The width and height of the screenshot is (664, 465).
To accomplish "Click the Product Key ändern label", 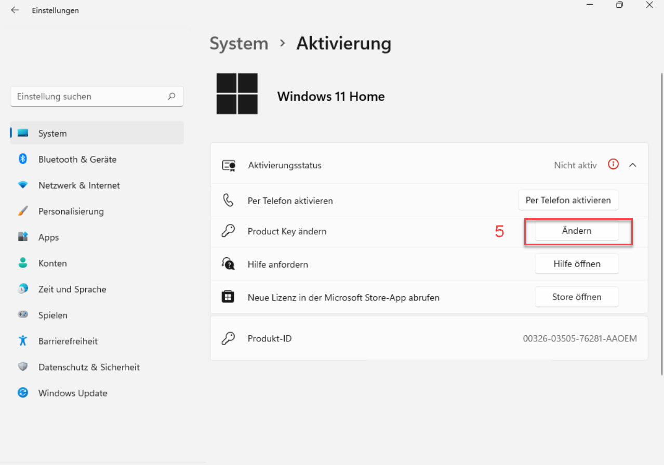I will [287, 231].
